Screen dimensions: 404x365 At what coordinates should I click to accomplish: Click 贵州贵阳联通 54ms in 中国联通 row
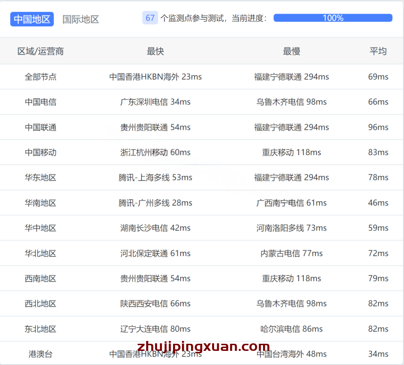pyautogui.click(x=155, y=127)
